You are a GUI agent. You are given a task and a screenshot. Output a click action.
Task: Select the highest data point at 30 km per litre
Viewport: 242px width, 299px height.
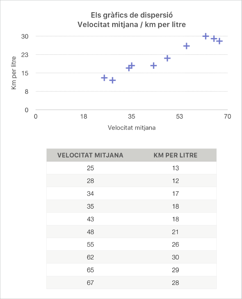pos(206,36)
